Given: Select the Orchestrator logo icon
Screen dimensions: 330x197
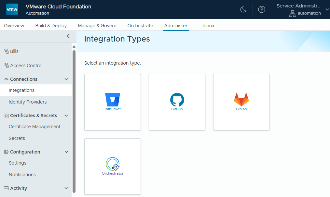Looking at the screenshot, I should tap(113, 164).
